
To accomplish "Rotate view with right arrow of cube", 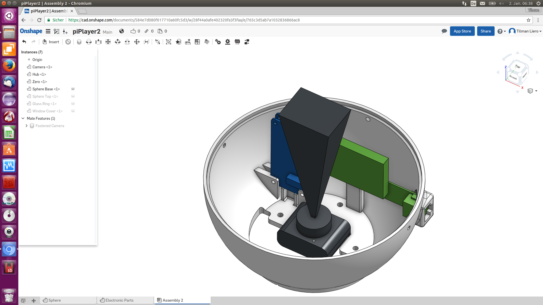I will click(x=537, y=72).
